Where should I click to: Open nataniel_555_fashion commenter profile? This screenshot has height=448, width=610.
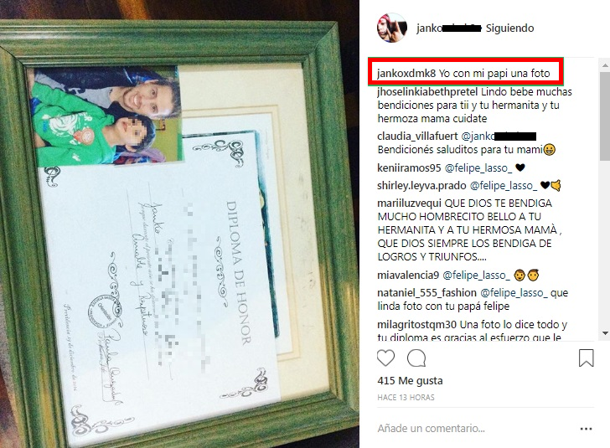click(x=426, y=292)
